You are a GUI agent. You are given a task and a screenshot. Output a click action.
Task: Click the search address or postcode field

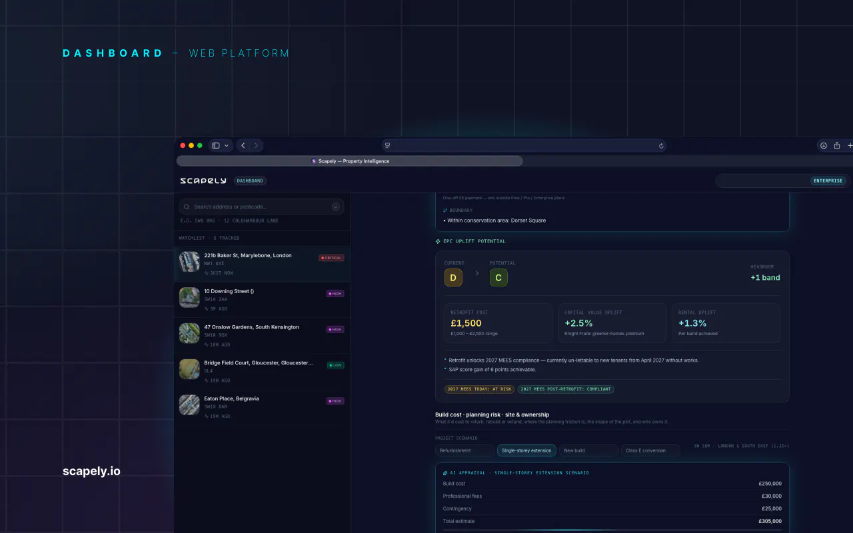point(261,207)
